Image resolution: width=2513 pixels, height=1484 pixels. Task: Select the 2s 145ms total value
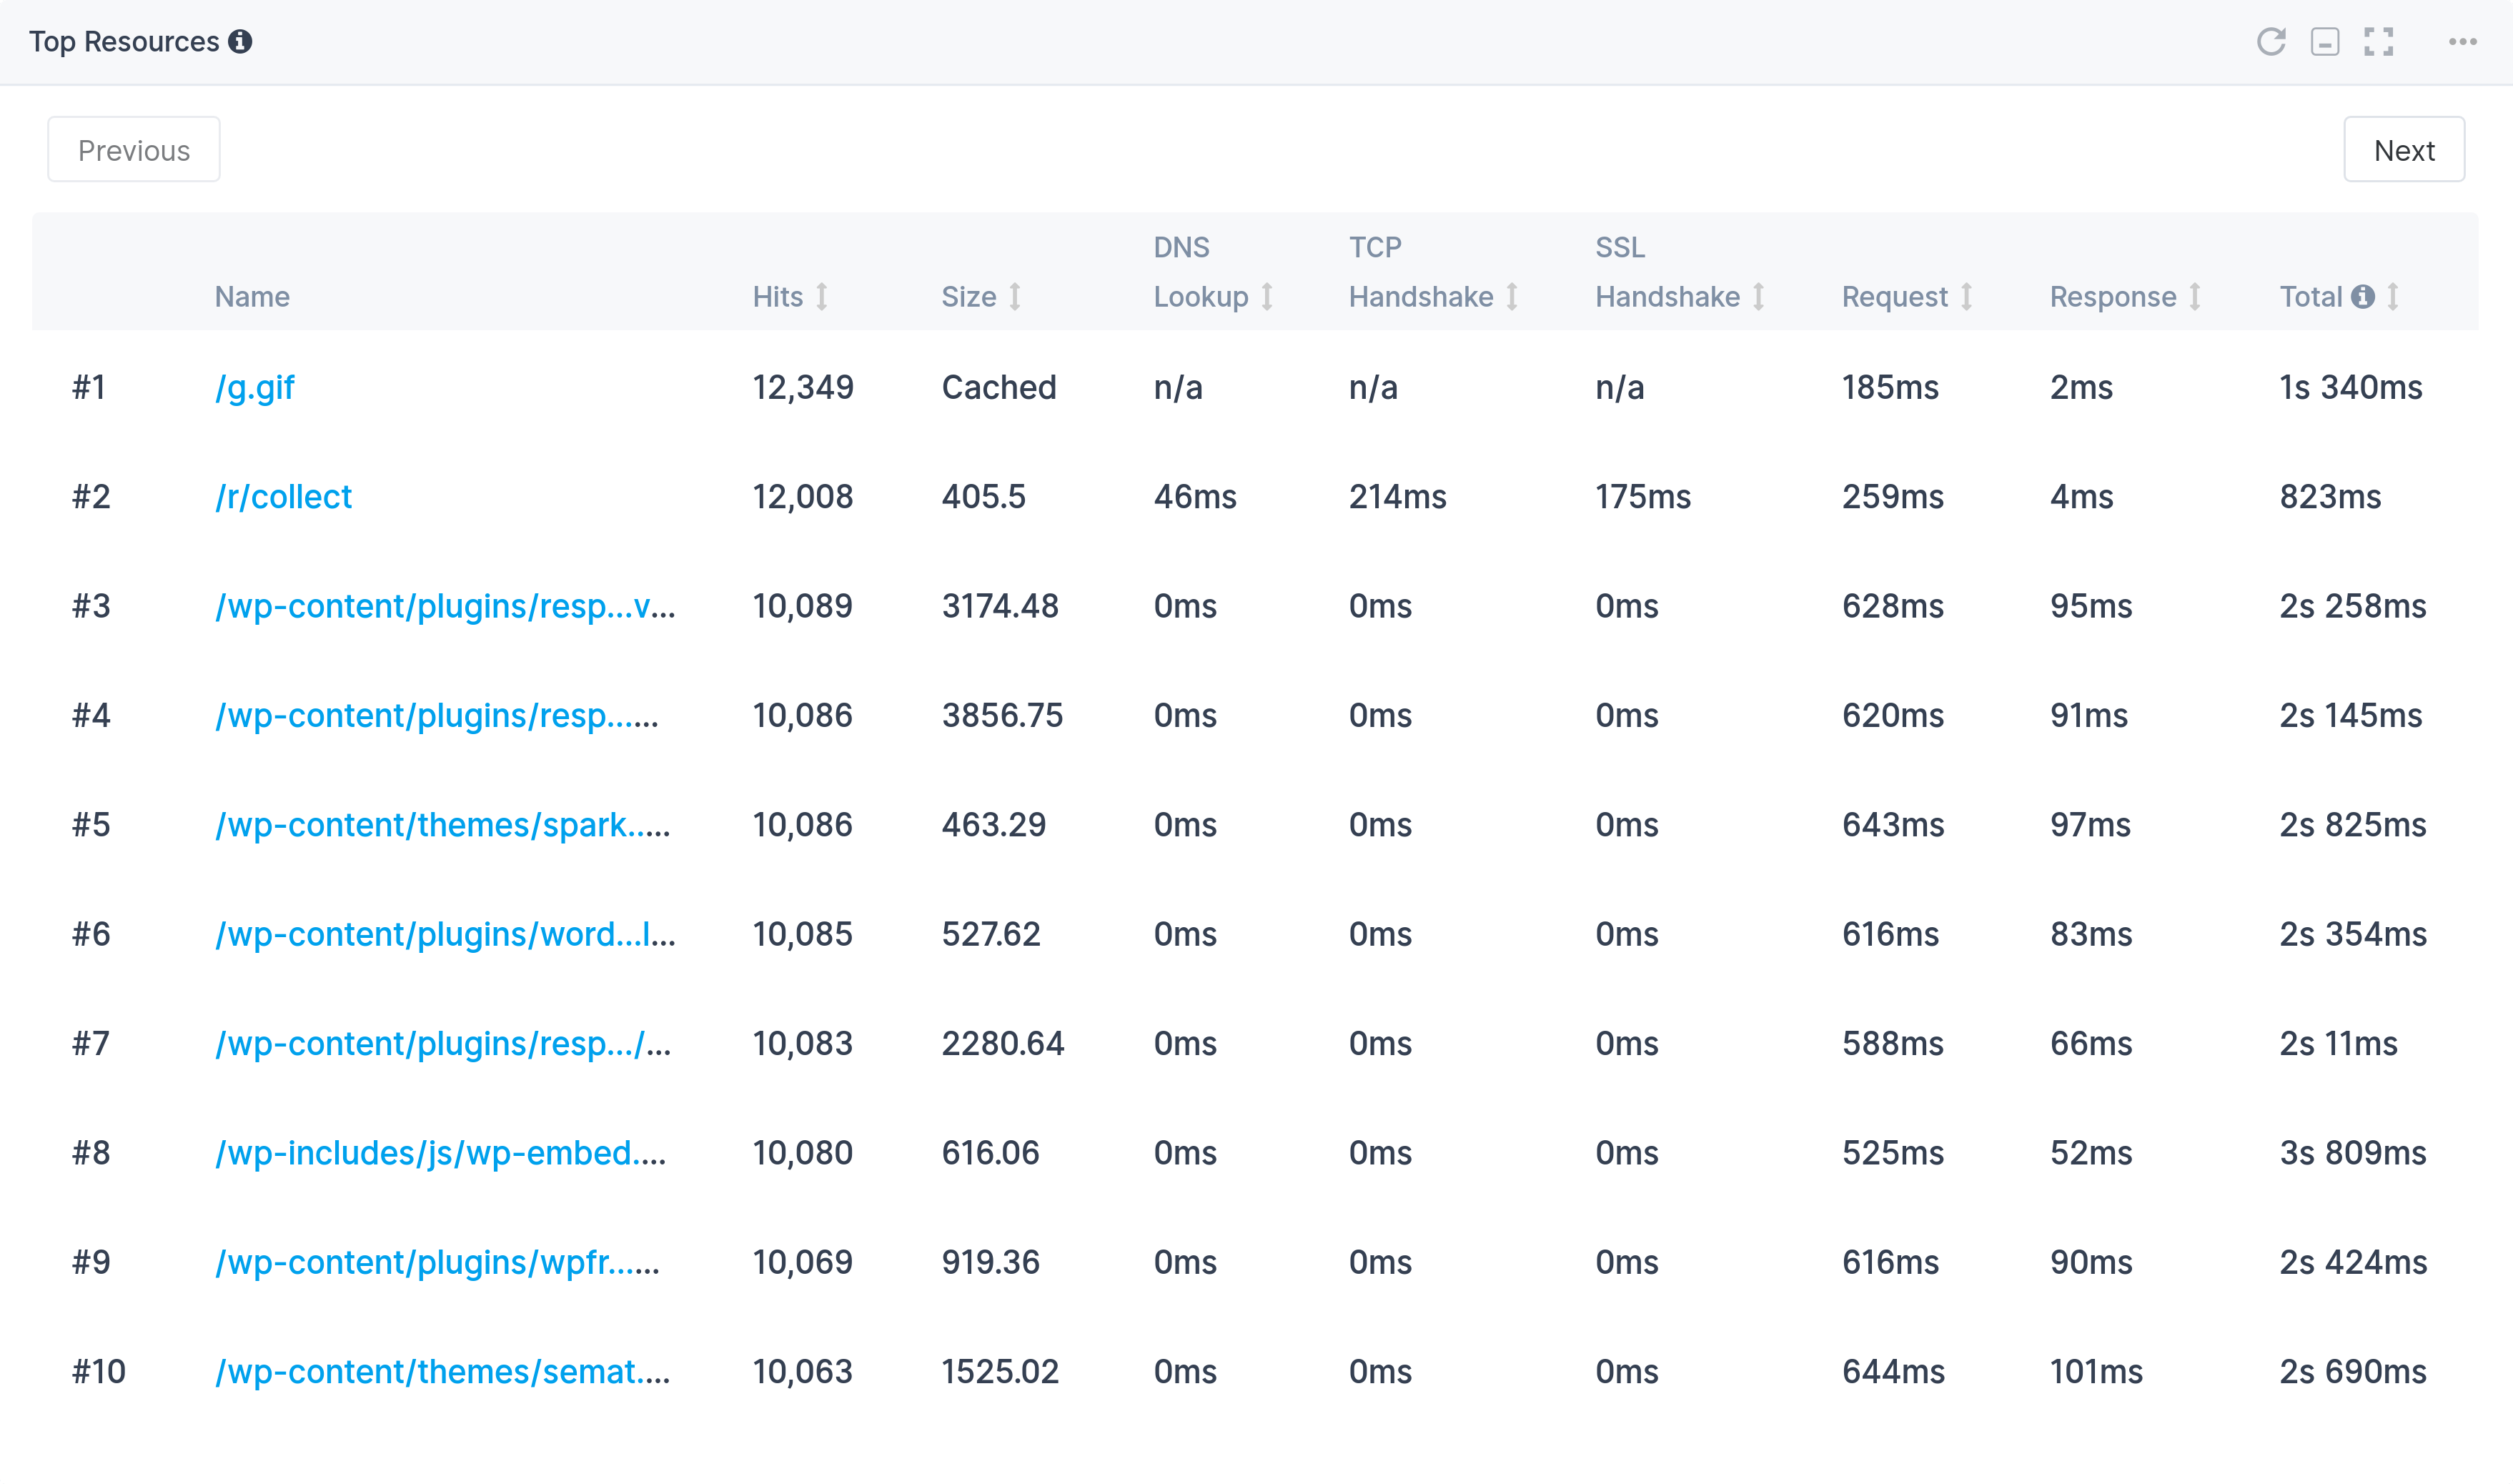click(2351, 716)
